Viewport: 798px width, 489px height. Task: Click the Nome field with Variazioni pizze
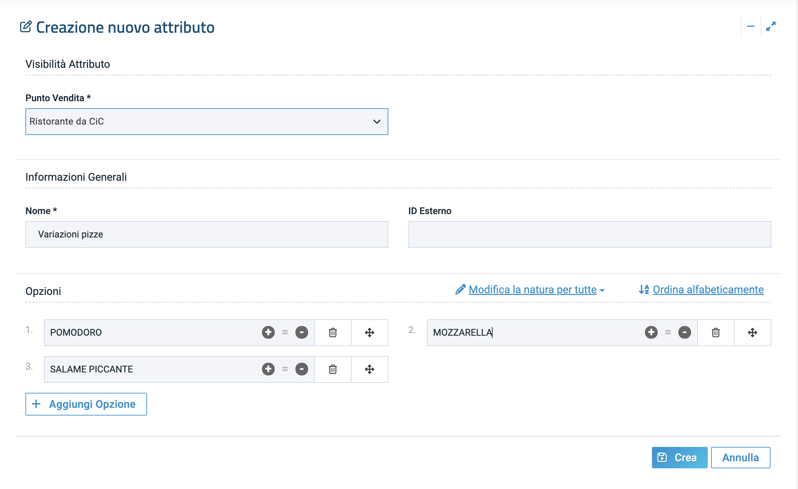(207, 234)
